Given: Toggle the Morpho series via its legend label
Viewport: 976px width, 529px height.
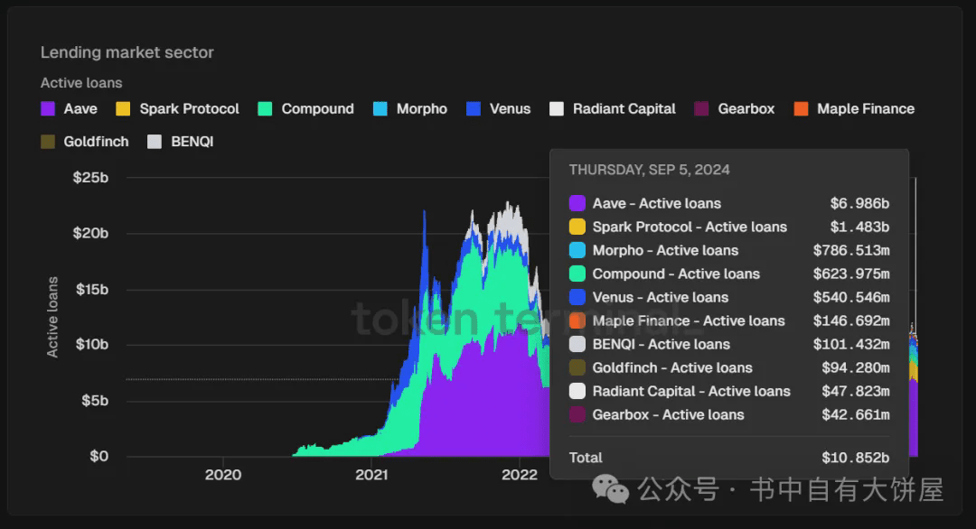Looking at the screenshot, I should coord(421,109).
